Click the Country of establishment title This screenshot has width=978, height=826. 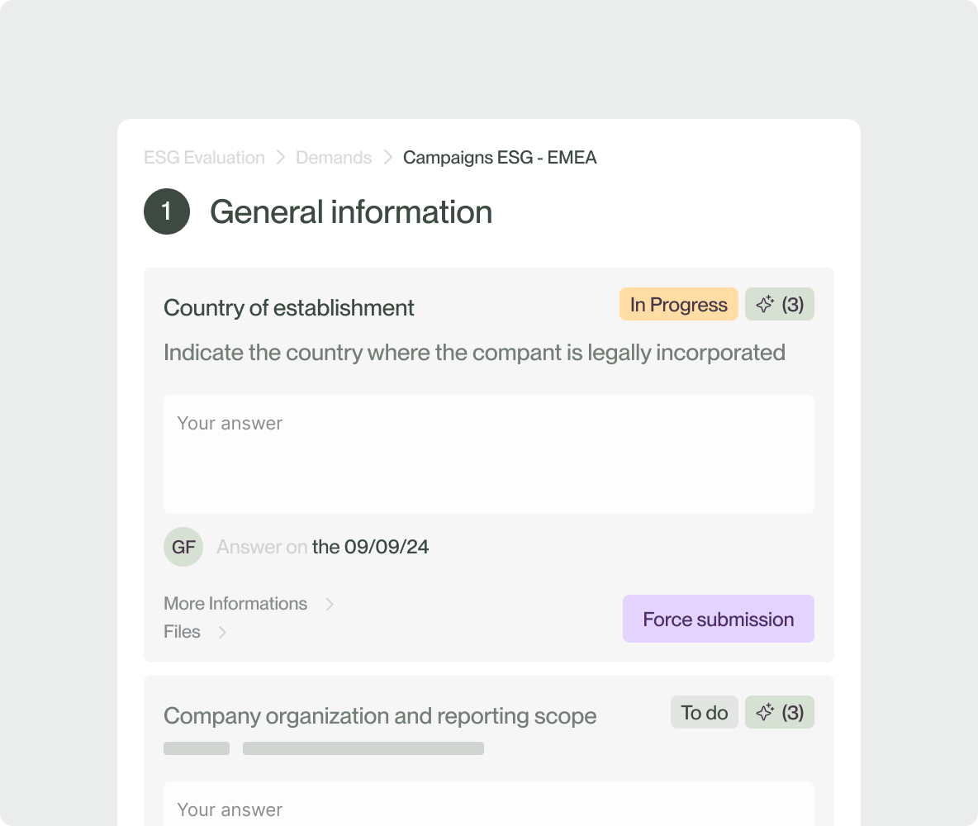click(x=289, y=308)
